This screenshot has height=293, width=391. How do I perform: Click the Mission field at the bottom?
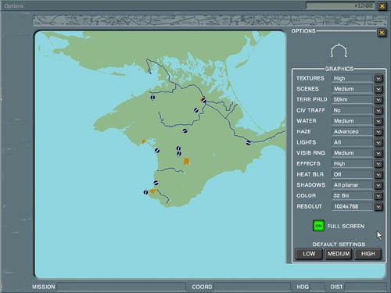pos(121,287)
